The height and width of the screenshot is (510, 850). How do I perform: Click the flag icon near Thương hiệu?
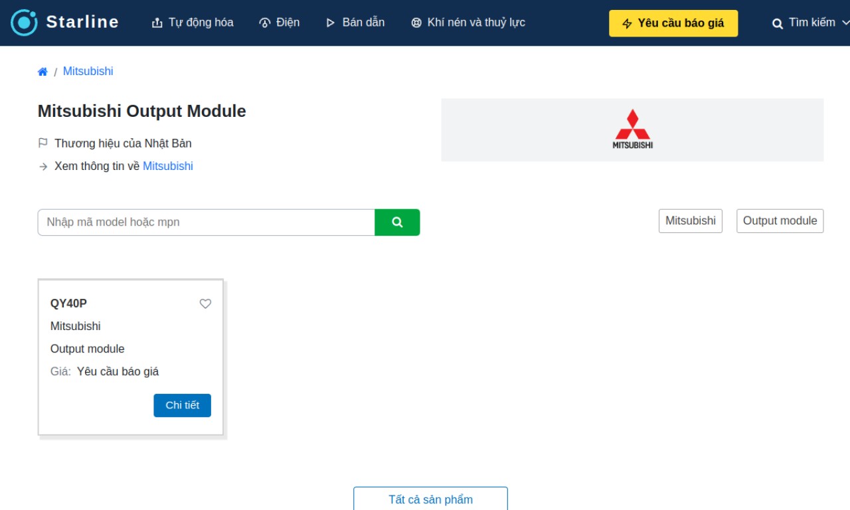43,143
